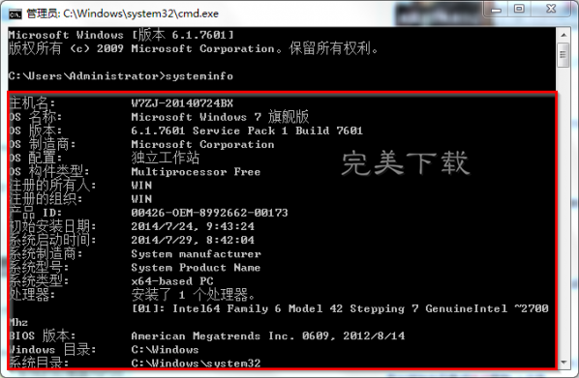Click the title text C:\Windows\system32\cmd.exe
Image resolution: width=579 pixels, height=378 pixels.
click(140, 14)
